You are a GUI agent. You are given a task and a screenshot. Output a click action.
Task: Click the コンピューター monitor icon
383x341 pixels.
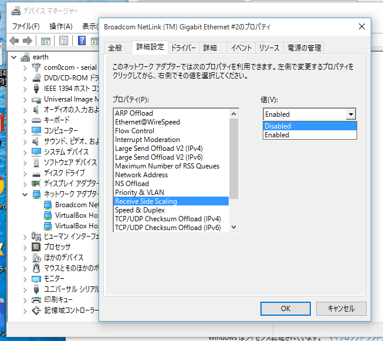36,131
